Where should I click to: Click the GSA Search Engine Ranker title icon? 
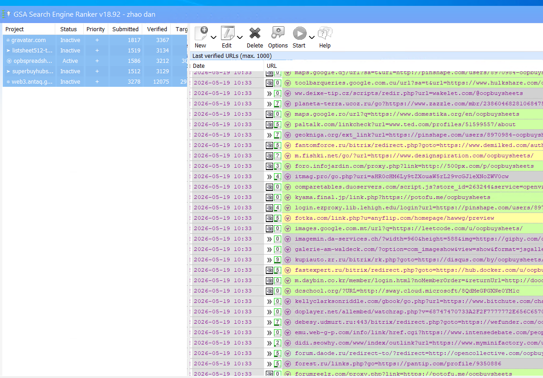6,14
